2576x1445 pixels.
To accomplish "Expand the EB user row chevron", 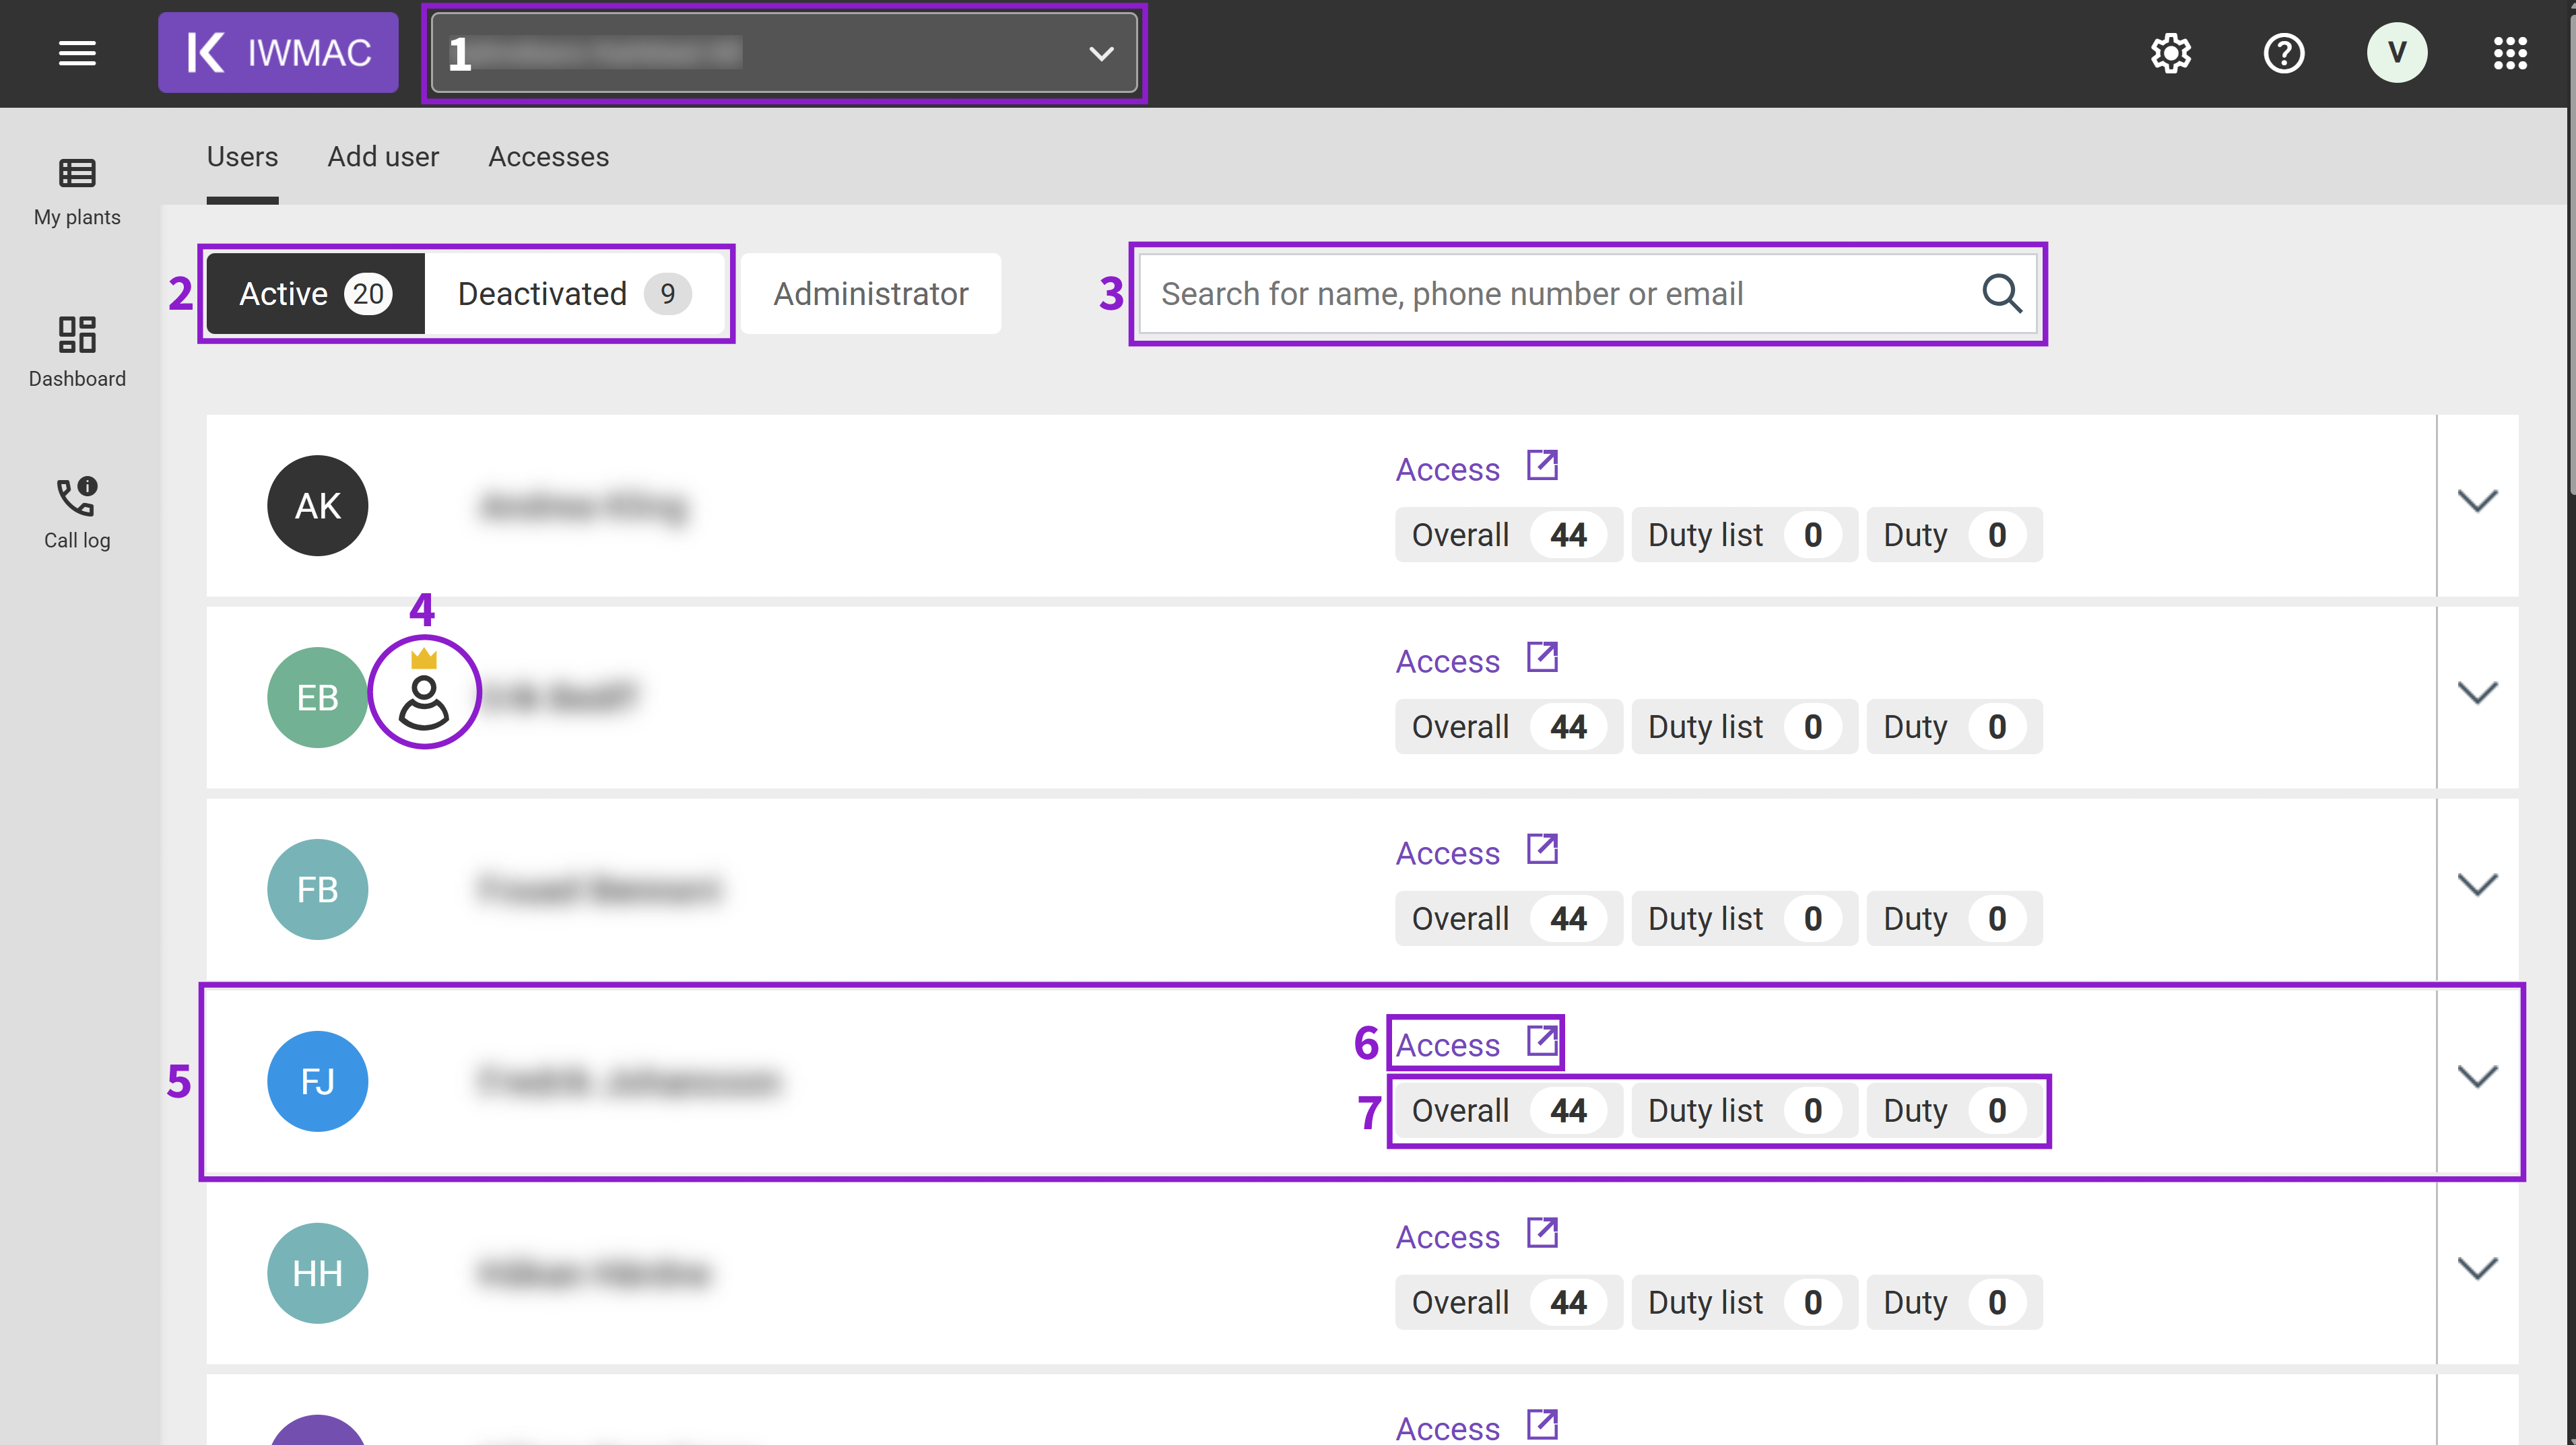I will coord(2477,693).
